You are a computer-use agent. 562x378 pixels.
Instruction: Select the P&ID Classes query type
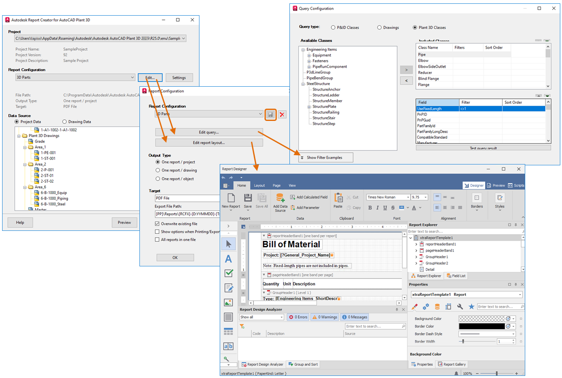click(333, 27)
